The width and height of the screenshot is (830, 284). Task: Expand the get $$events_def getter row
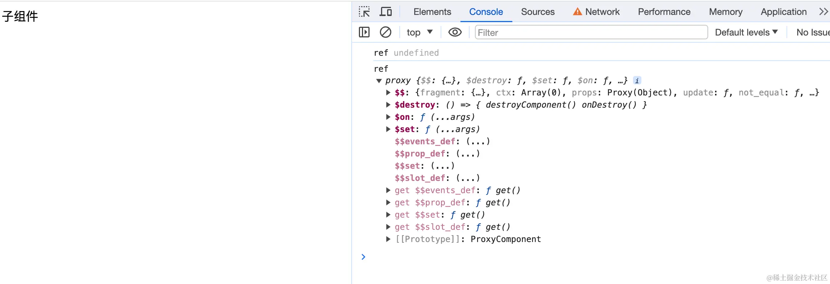tap(388, 190)
